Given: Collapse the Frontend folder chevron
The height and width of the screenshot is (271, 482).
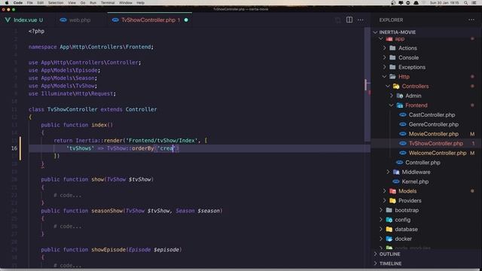Looking at the screenshot, I should click(x=391, y=105).
